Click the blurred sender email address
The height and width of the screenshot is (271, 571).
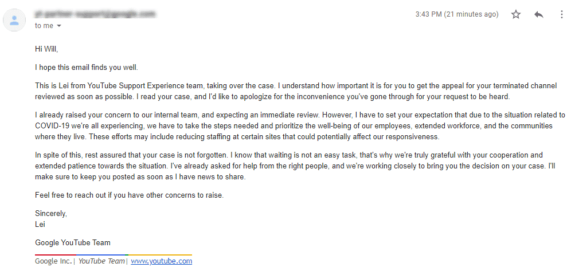pyautogui.click(x=96, y=14)
